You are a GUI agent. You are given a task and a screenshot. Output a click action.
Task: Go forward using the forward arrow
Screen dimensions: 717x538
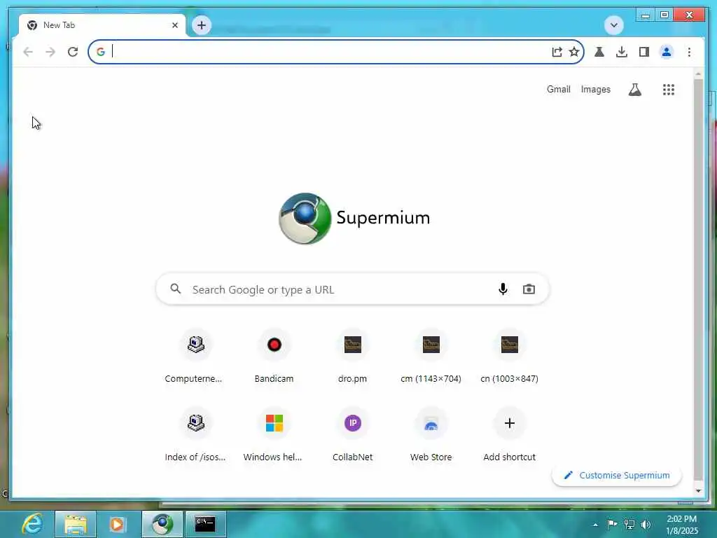click(50, 52)
